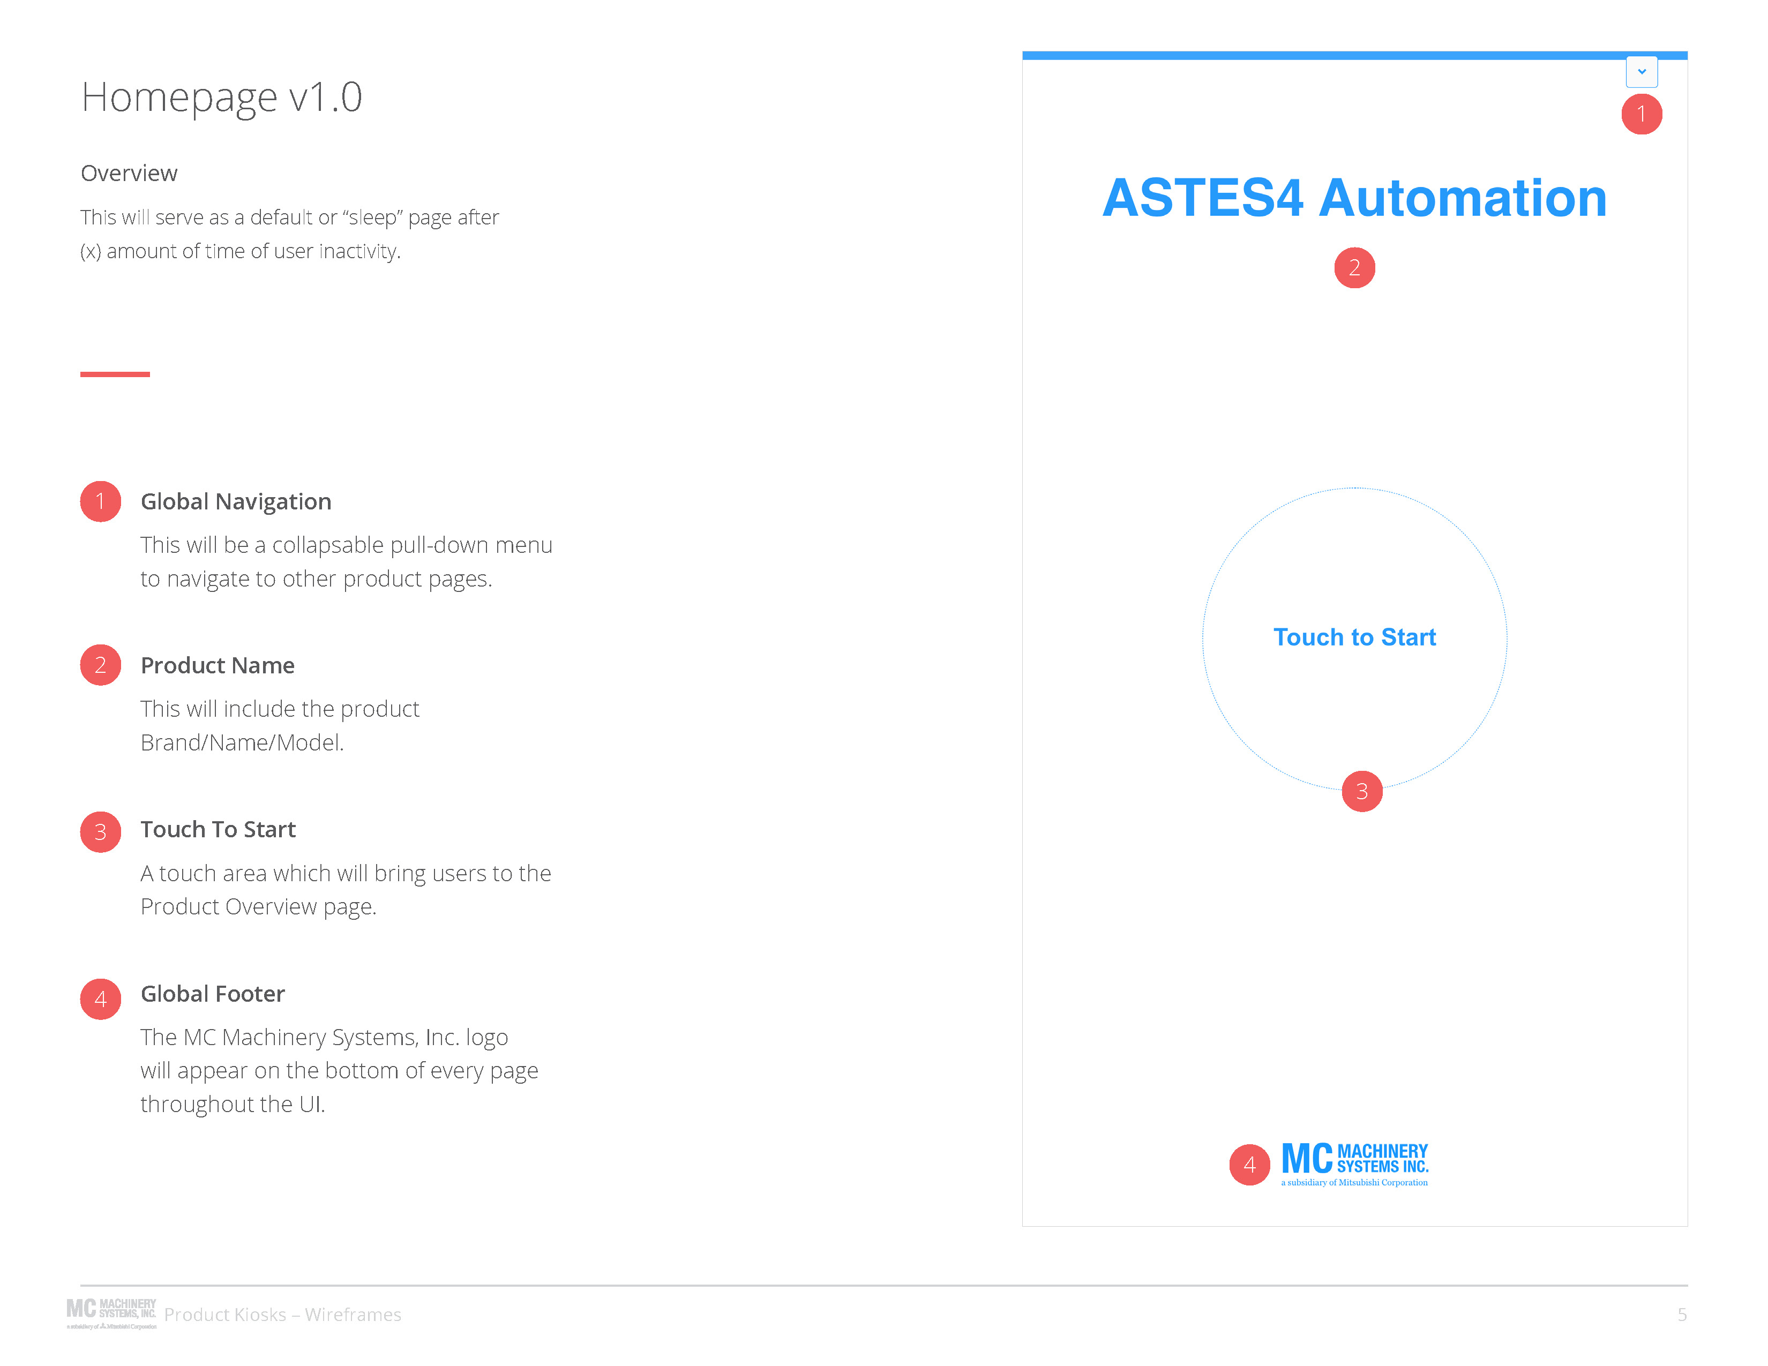Click legend circle 2 beside Product Name

(x=100, y=665)
